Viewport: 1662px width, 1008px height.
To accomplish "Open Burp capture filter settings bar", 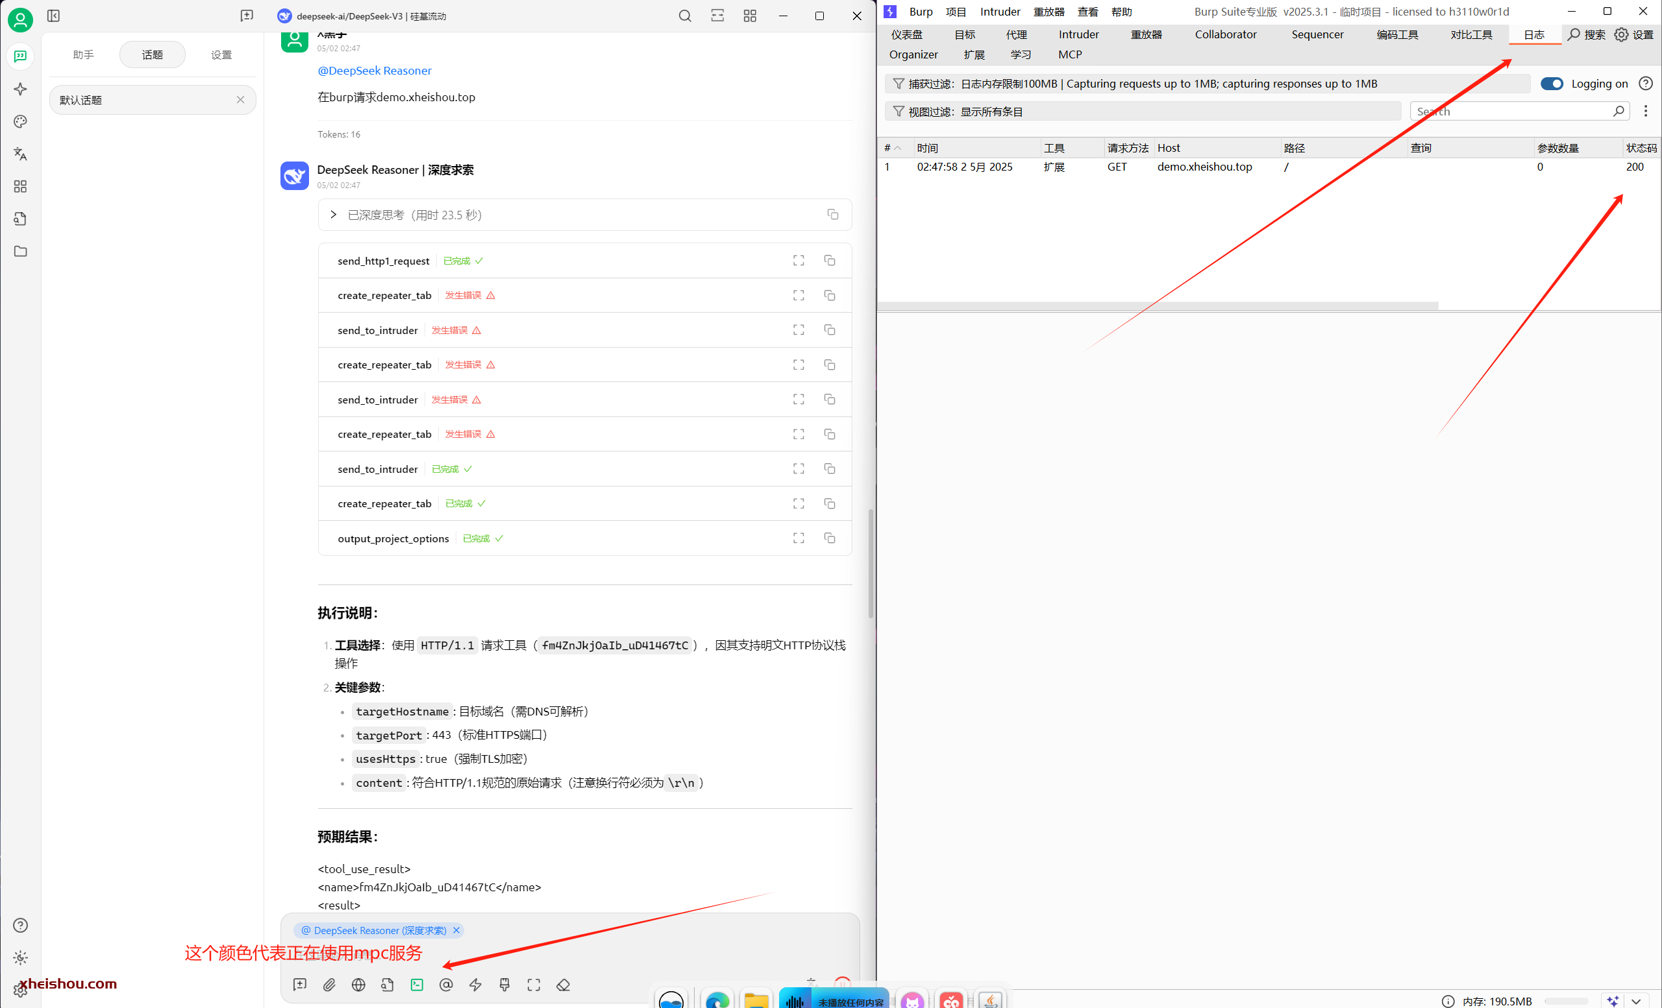I will (1207, 84).
